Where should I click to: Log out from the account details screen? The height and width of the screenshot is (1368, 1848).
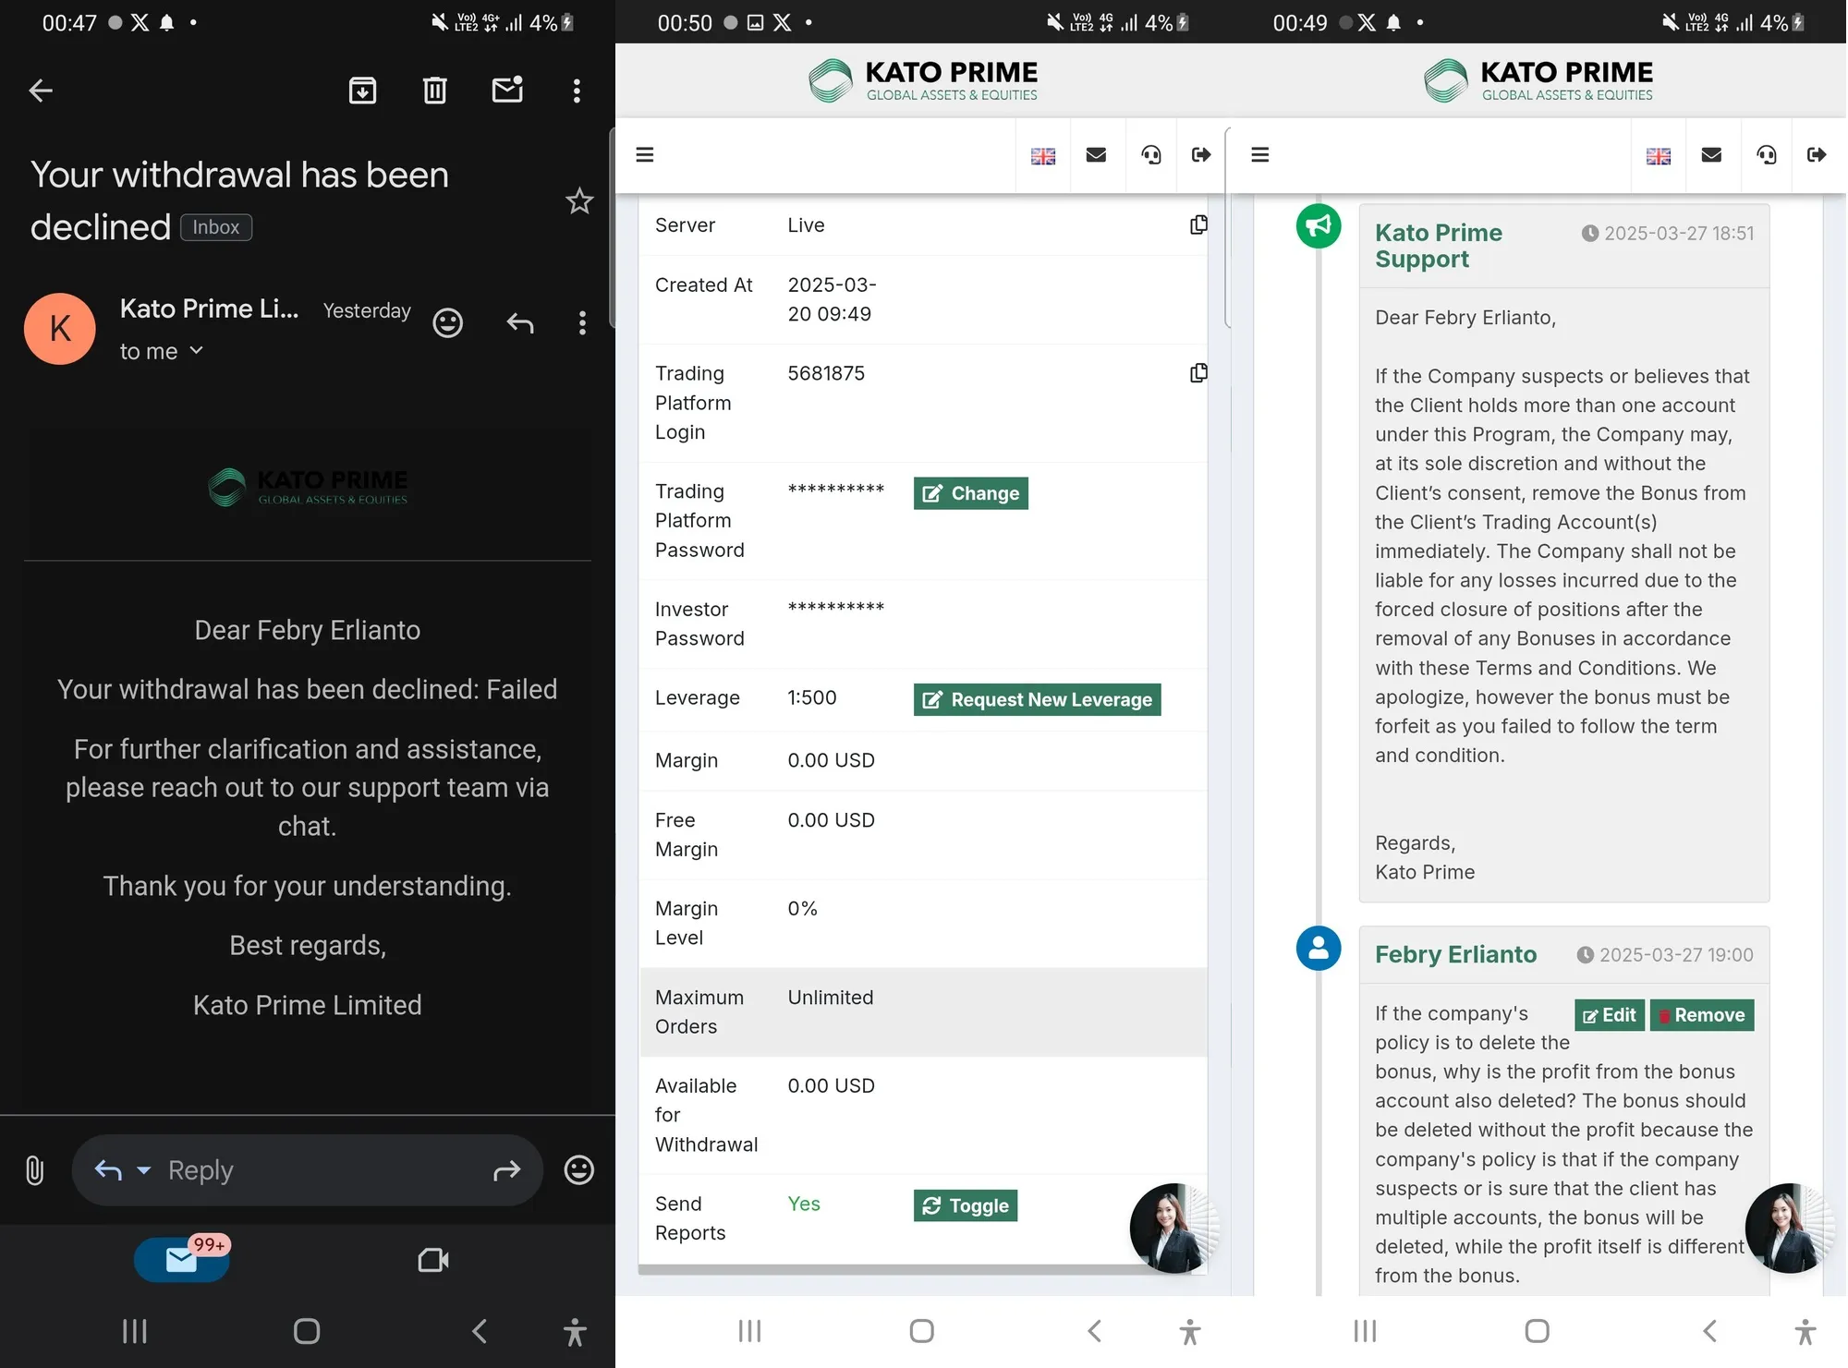coord(1201,155)
